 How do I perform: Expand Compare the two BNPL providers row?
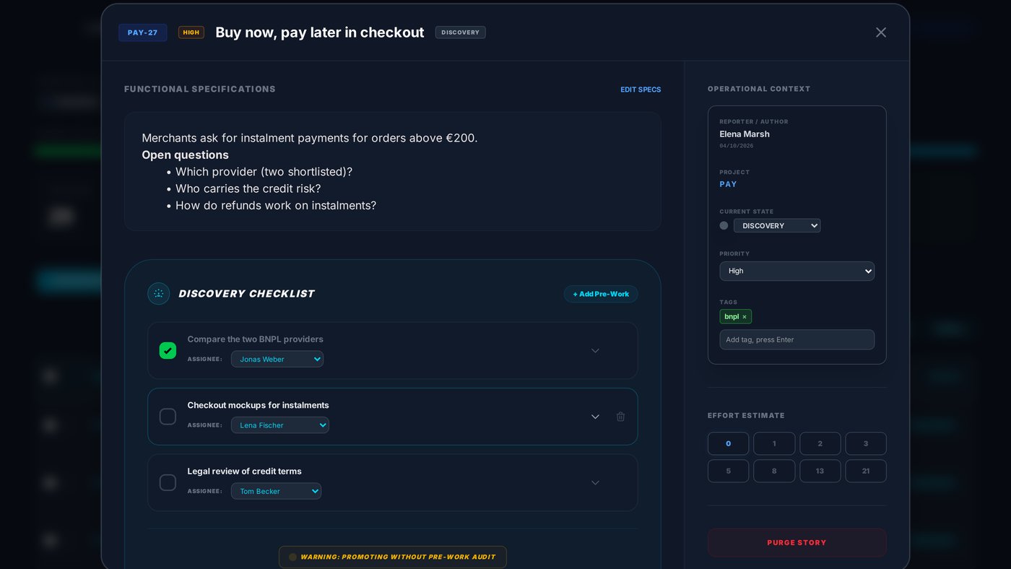(x=595, y=351)
